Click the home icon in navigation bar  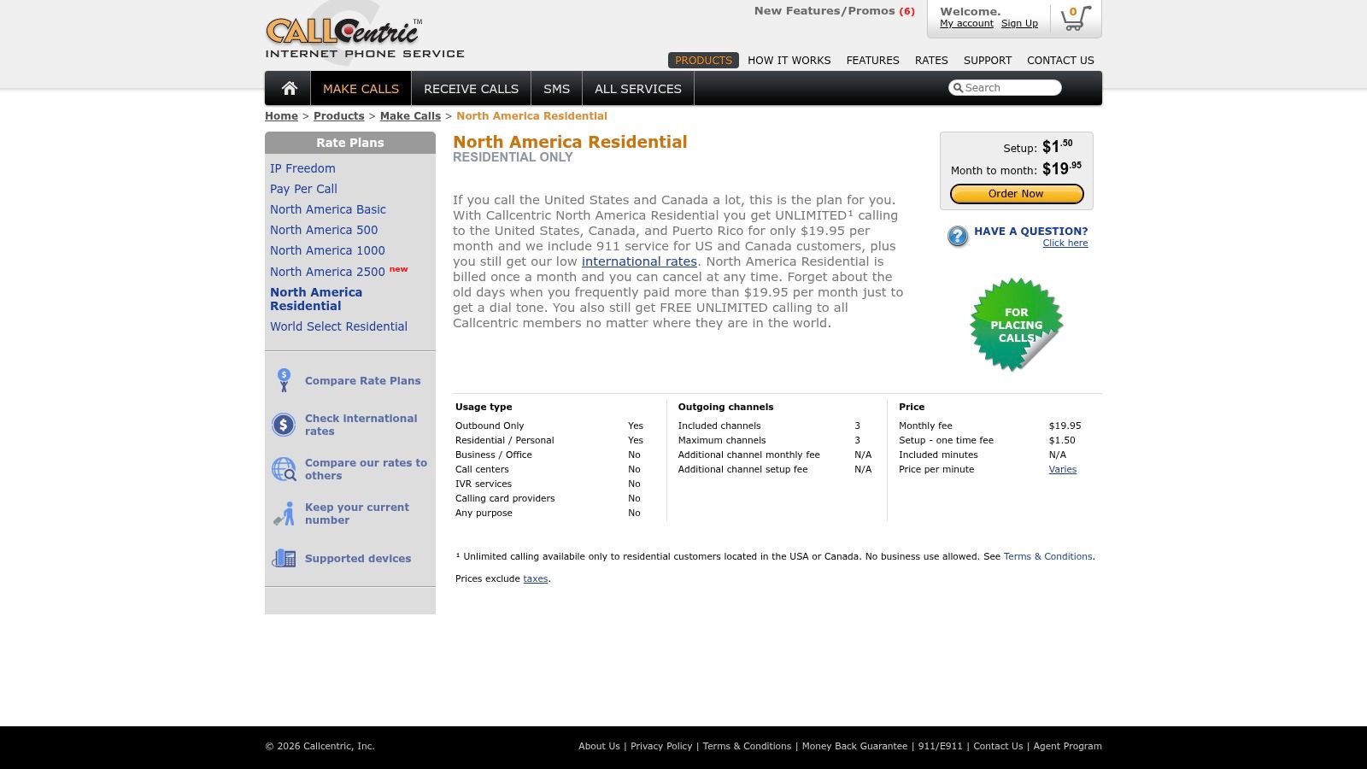tap(289, 88)
